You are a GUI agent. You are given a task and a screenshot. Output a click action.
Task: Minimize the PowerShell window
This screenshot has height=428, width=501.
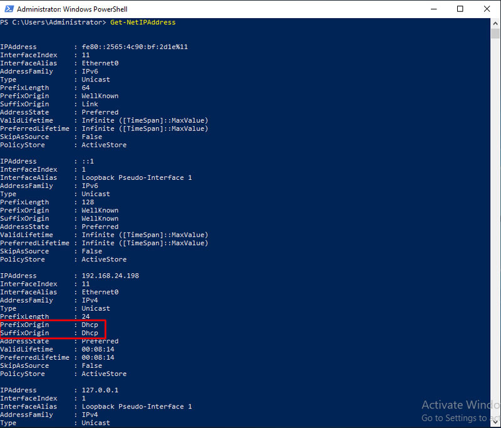click(x=433, y=9)
